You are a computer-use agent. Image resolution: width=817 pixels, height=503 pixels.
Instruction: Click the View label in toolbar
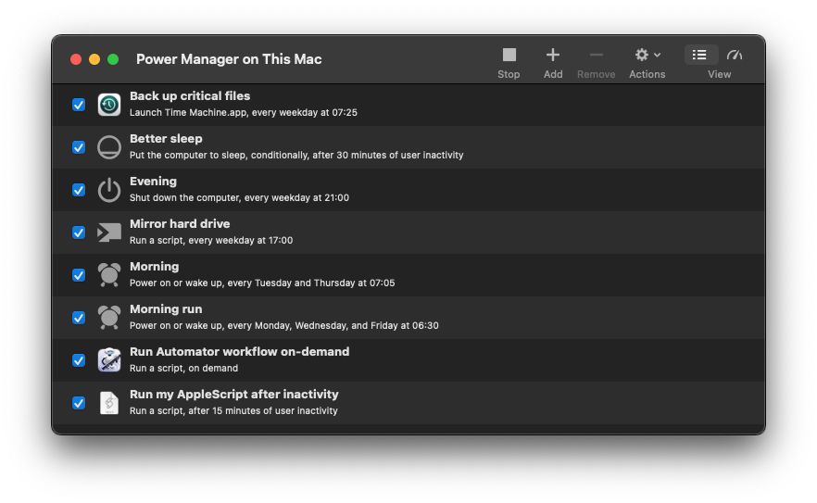719,74
